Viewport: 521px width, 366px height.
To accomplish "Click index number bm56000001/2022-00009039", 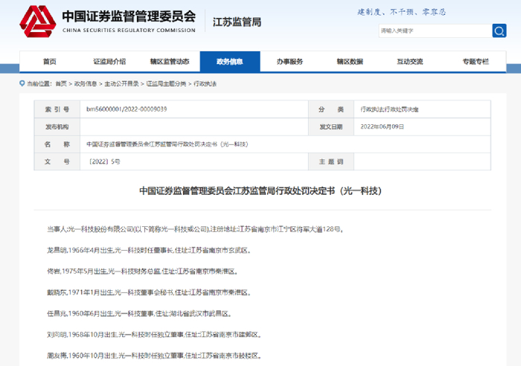I will coord(127,109).
